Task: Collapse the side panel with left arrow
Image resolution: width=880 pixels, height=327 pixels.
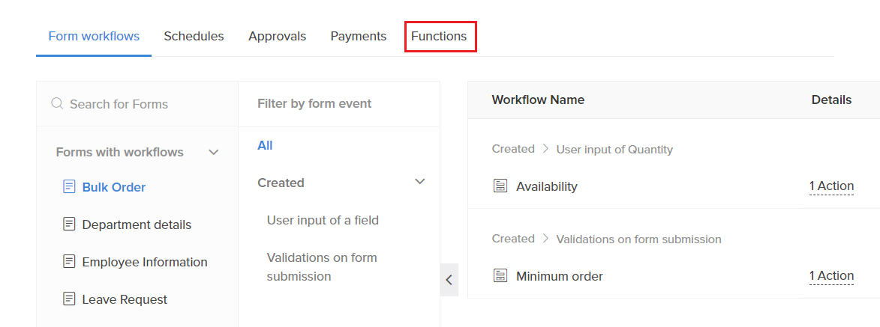Action: [449, 280]
